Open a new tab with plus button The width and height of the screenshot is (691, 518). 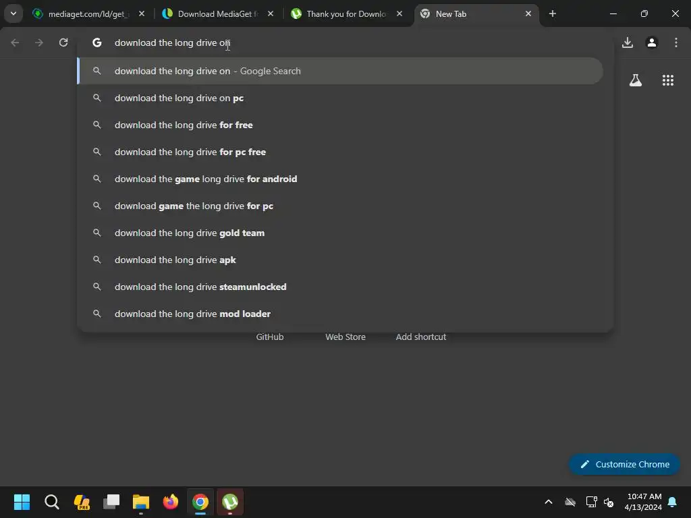coord(553,13)
